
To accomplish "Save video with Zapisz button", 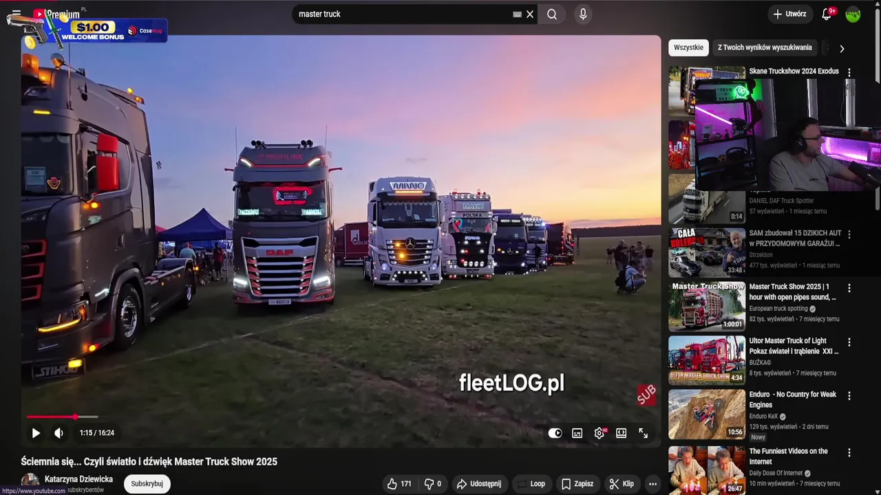I will click(x=577, y=484).
